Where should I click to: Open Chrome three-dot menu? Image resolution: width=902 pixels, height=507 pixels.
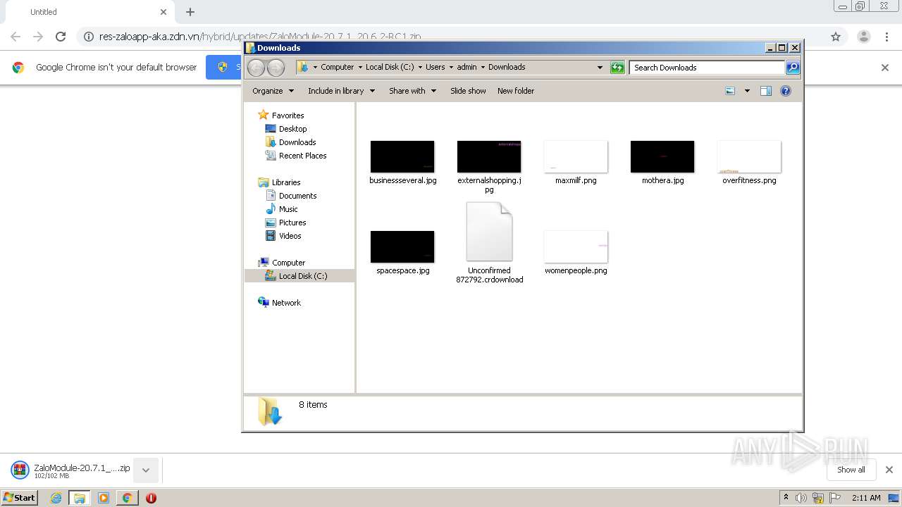tap(887, 37)
